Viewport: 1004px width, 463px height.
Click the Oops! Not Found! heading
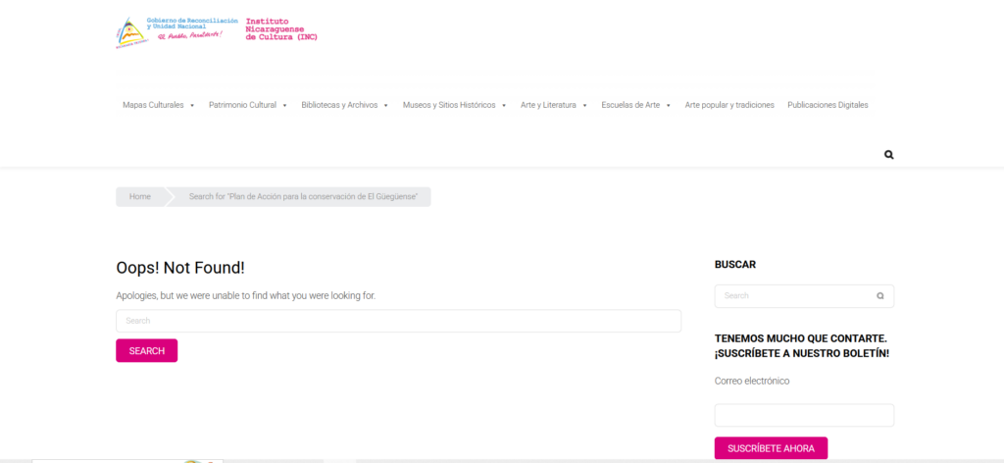point(180,268)
